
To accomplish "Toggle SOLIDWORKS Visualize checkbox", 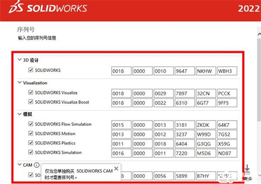I will click(30, 92).
